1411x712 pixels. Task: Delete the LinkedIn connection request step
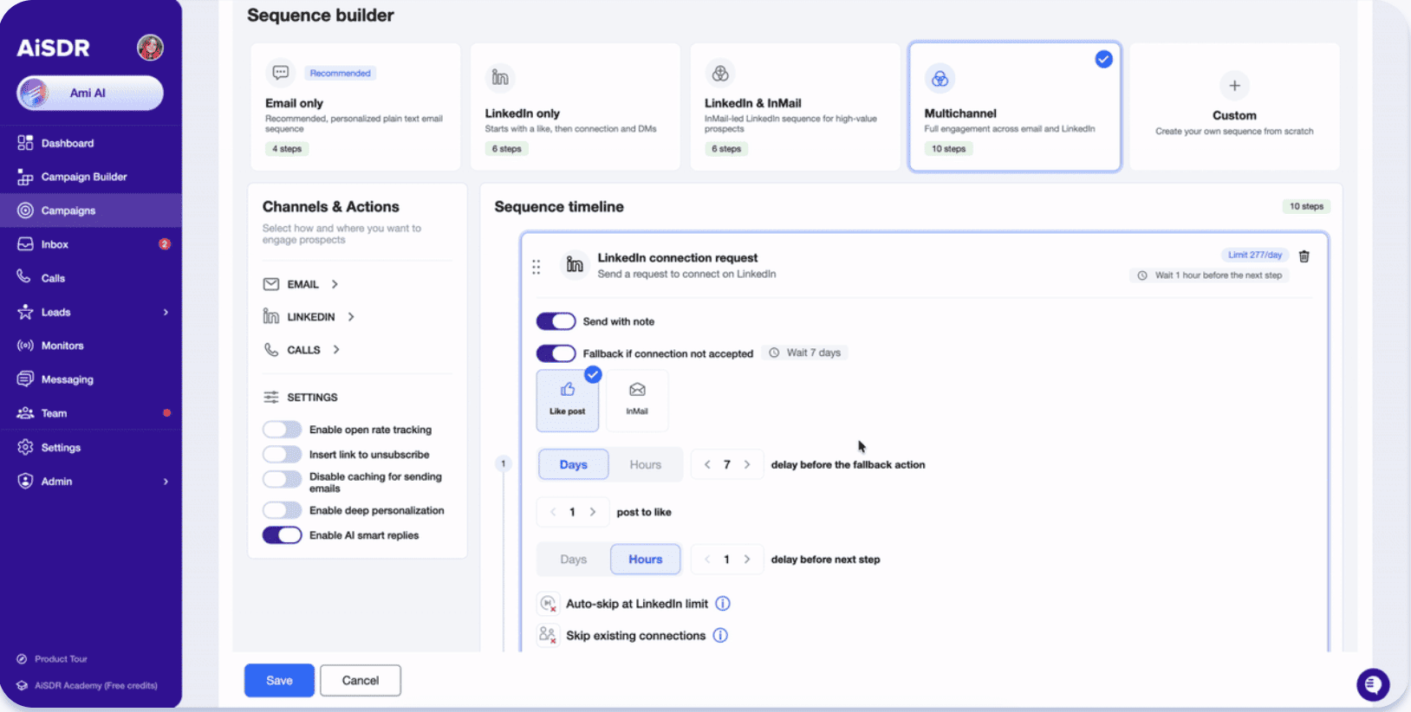1304,256
